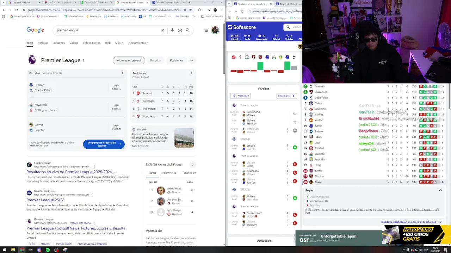Open Premier League more options dots
This screenshot has height=253, width=451.
tap(84, 60)
